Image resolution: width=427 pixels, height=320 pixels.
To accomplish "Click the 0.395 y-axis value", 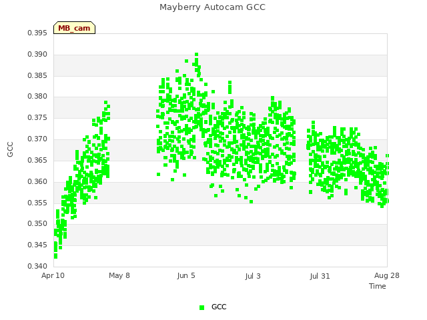I will [37, 33].
